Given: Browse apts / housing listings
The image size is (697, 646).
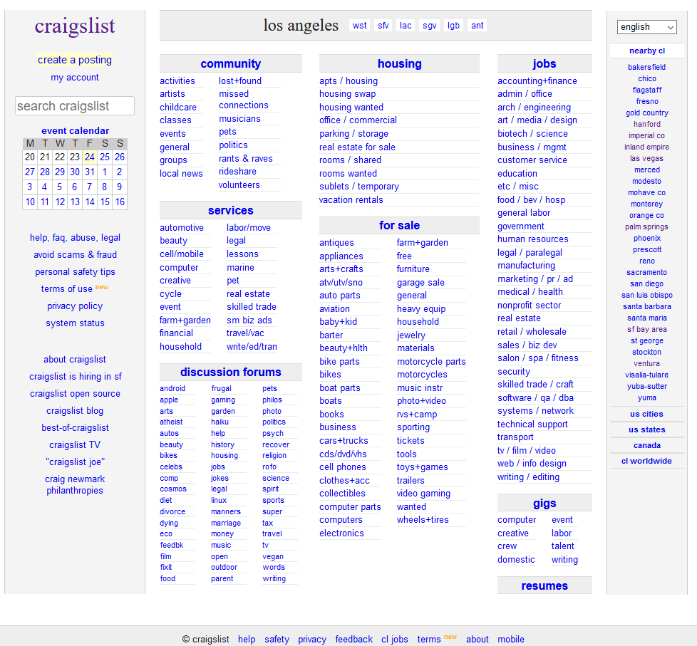Looking at the screenshot, I should click(348, 81).
